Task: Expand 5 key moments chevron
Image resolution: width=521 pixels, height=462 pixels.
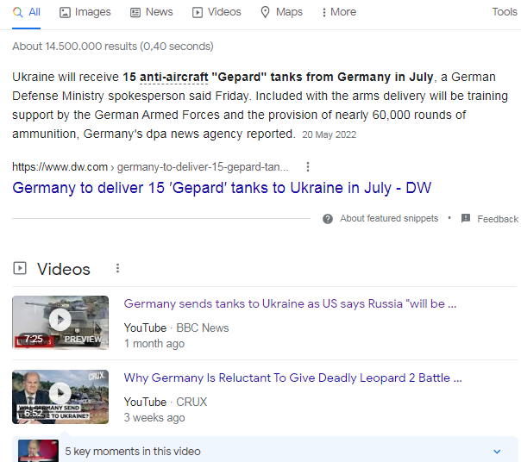Action: (497, 452)
